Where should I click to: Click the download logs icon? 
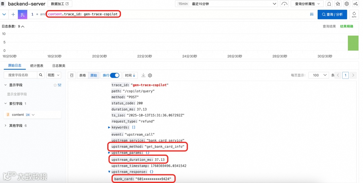pyautogui.click(x=143, y=75)
